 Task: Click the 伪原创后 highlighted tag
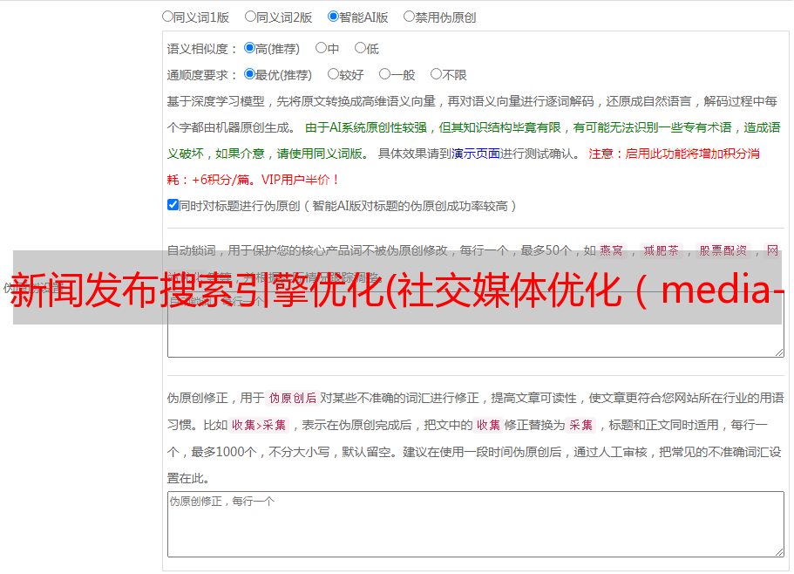293,398
